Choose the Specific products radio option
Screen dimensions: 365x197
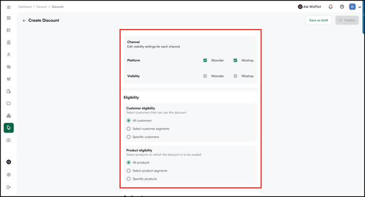pos(129,179)
